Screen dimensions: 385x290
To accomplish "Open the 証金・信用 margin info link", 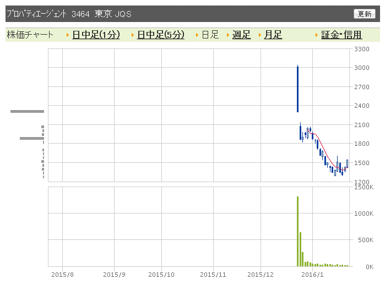I will (341, 35).
